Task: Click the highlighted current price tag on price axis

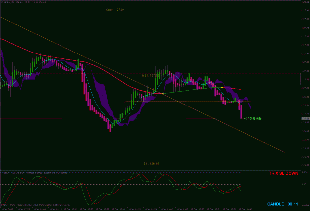Action: click(305, 119)
